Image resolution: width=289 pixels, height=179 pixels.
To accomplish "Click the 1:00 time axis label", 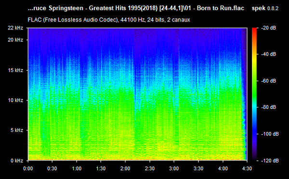I will tap(77, 168).
